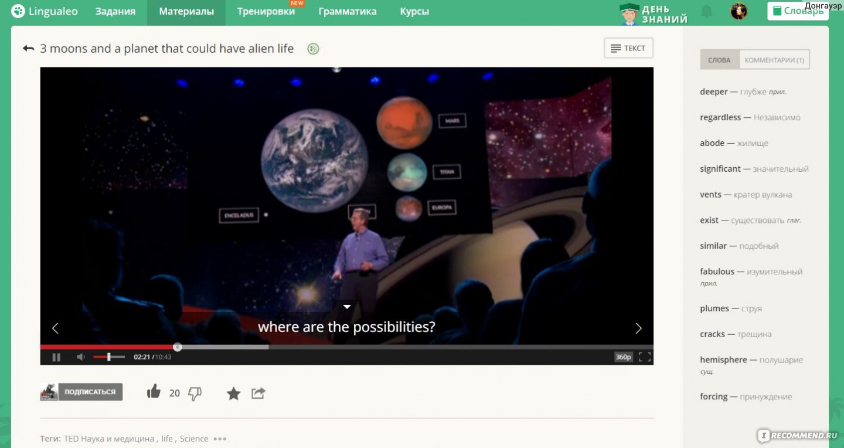
Task: Share the video
Action: [x=258, y=393]
